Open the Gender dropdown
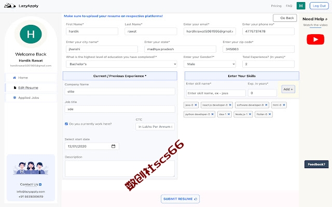Viewport: 332px width, 207px height. point(210,64)
